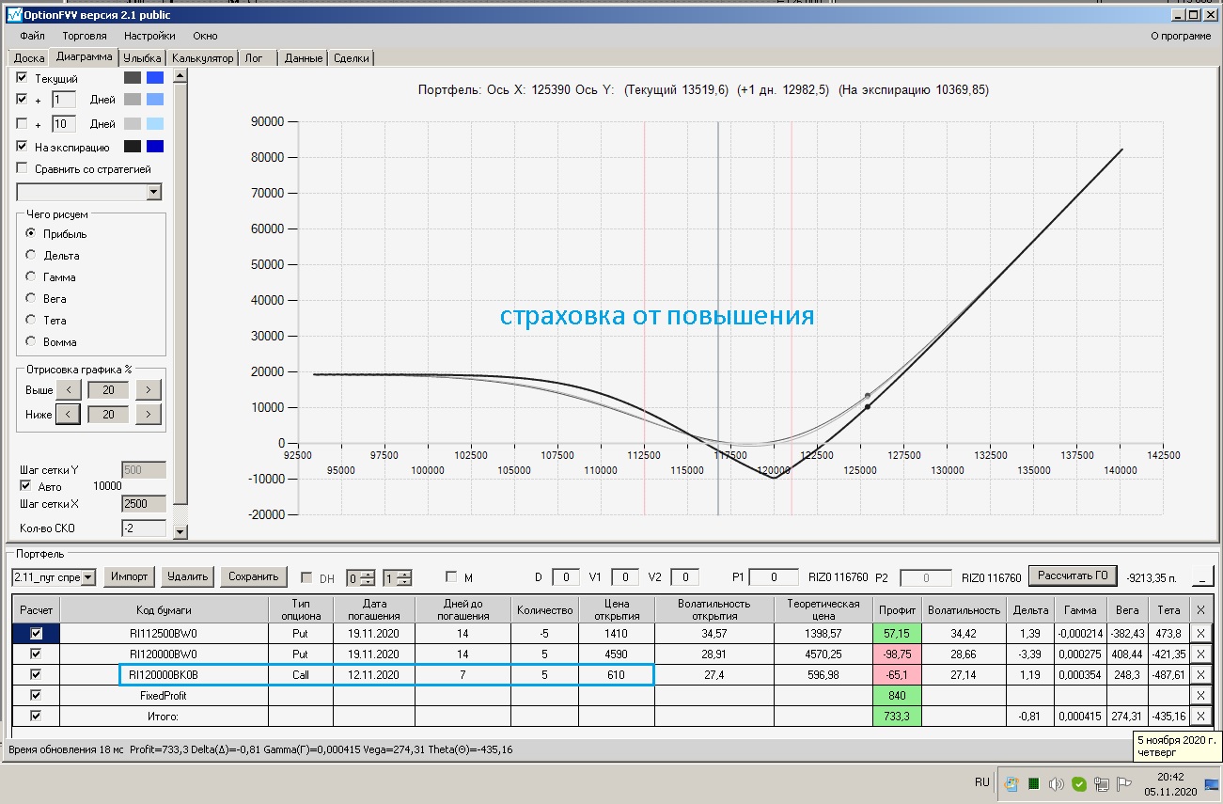Enable the '+10 Дней' curve checkbox
The height and width of the screenshot is (804, 1223).
click(23, 123)
